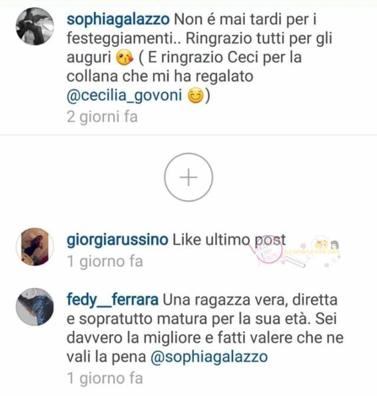Tap "collana che mi ha regalato" caption line

coord(160,76)
